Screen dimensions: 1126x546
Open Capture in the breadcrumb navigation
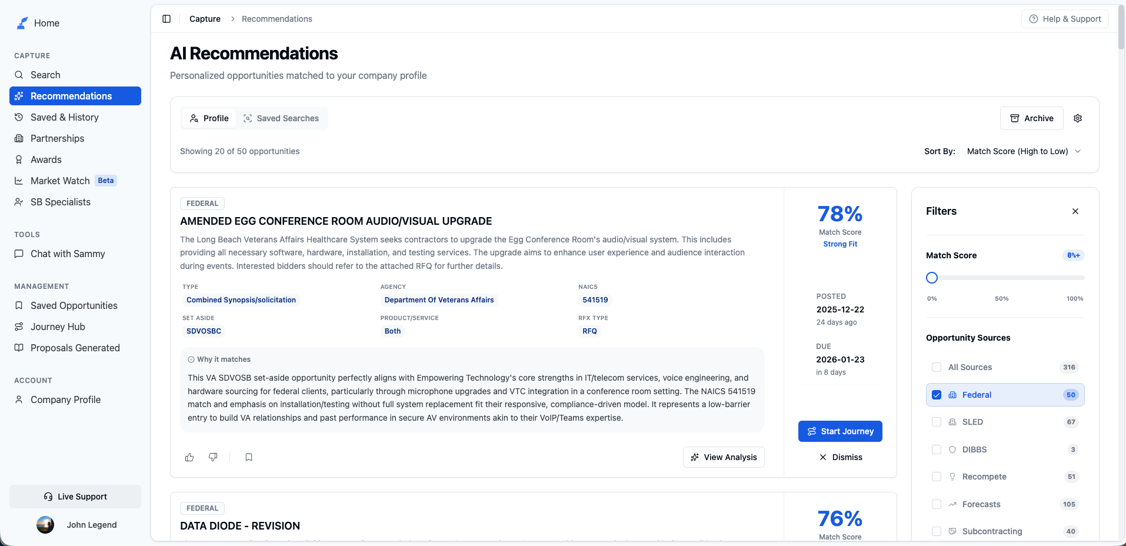click(x=205, y=19)
